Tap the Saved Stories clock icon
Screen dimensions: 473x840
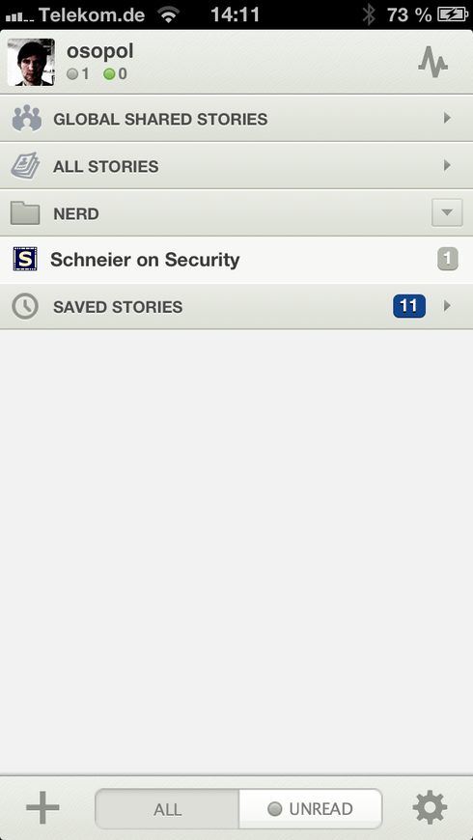[25, 307]
